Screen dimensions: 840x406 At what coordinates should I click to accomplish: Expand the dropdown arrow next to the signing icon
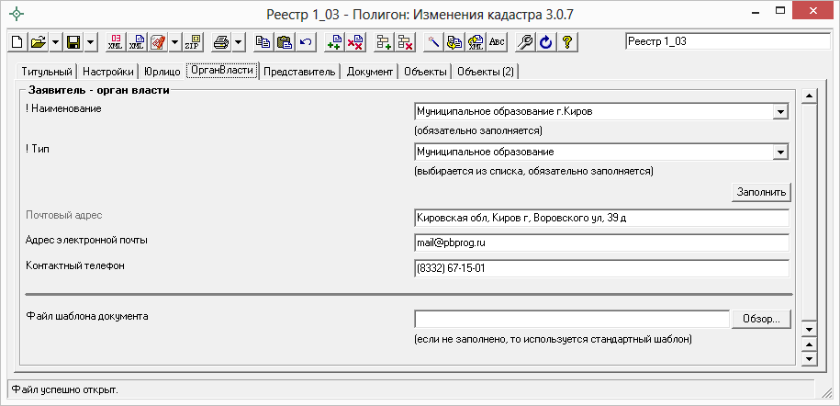click(174, 42)
